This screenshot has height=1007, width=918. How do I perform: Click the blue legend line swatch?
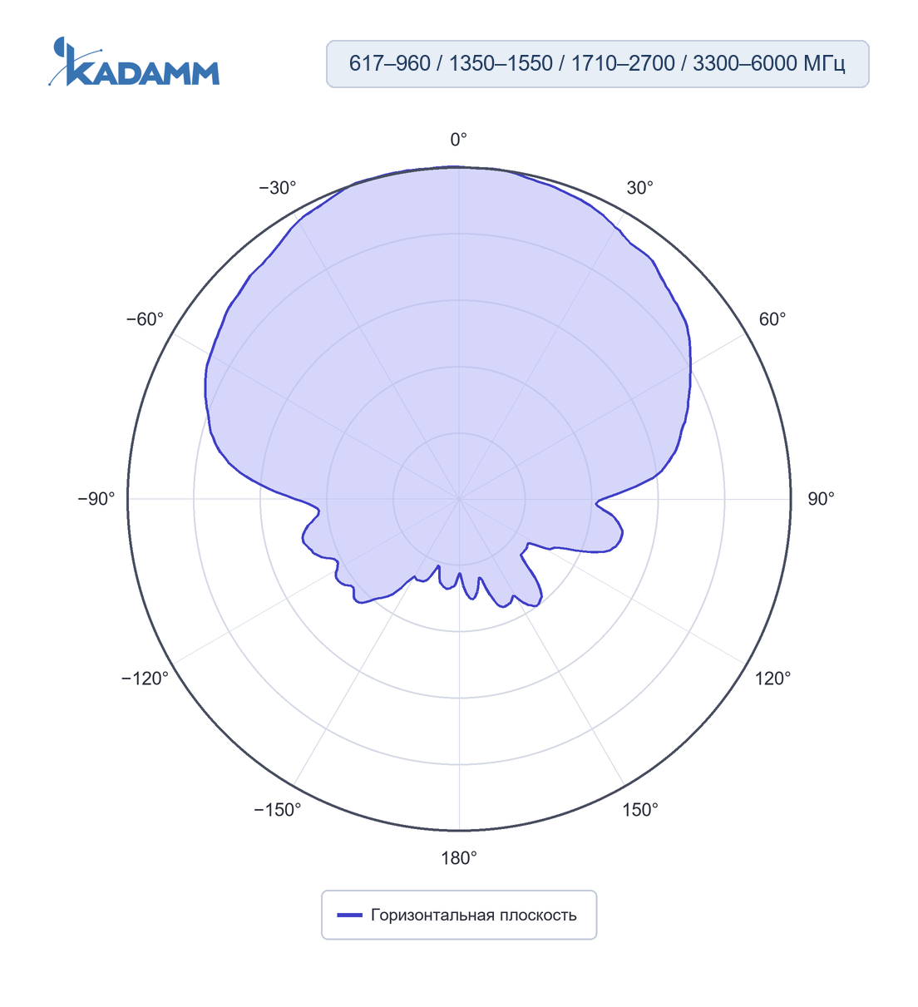(350, 916)
